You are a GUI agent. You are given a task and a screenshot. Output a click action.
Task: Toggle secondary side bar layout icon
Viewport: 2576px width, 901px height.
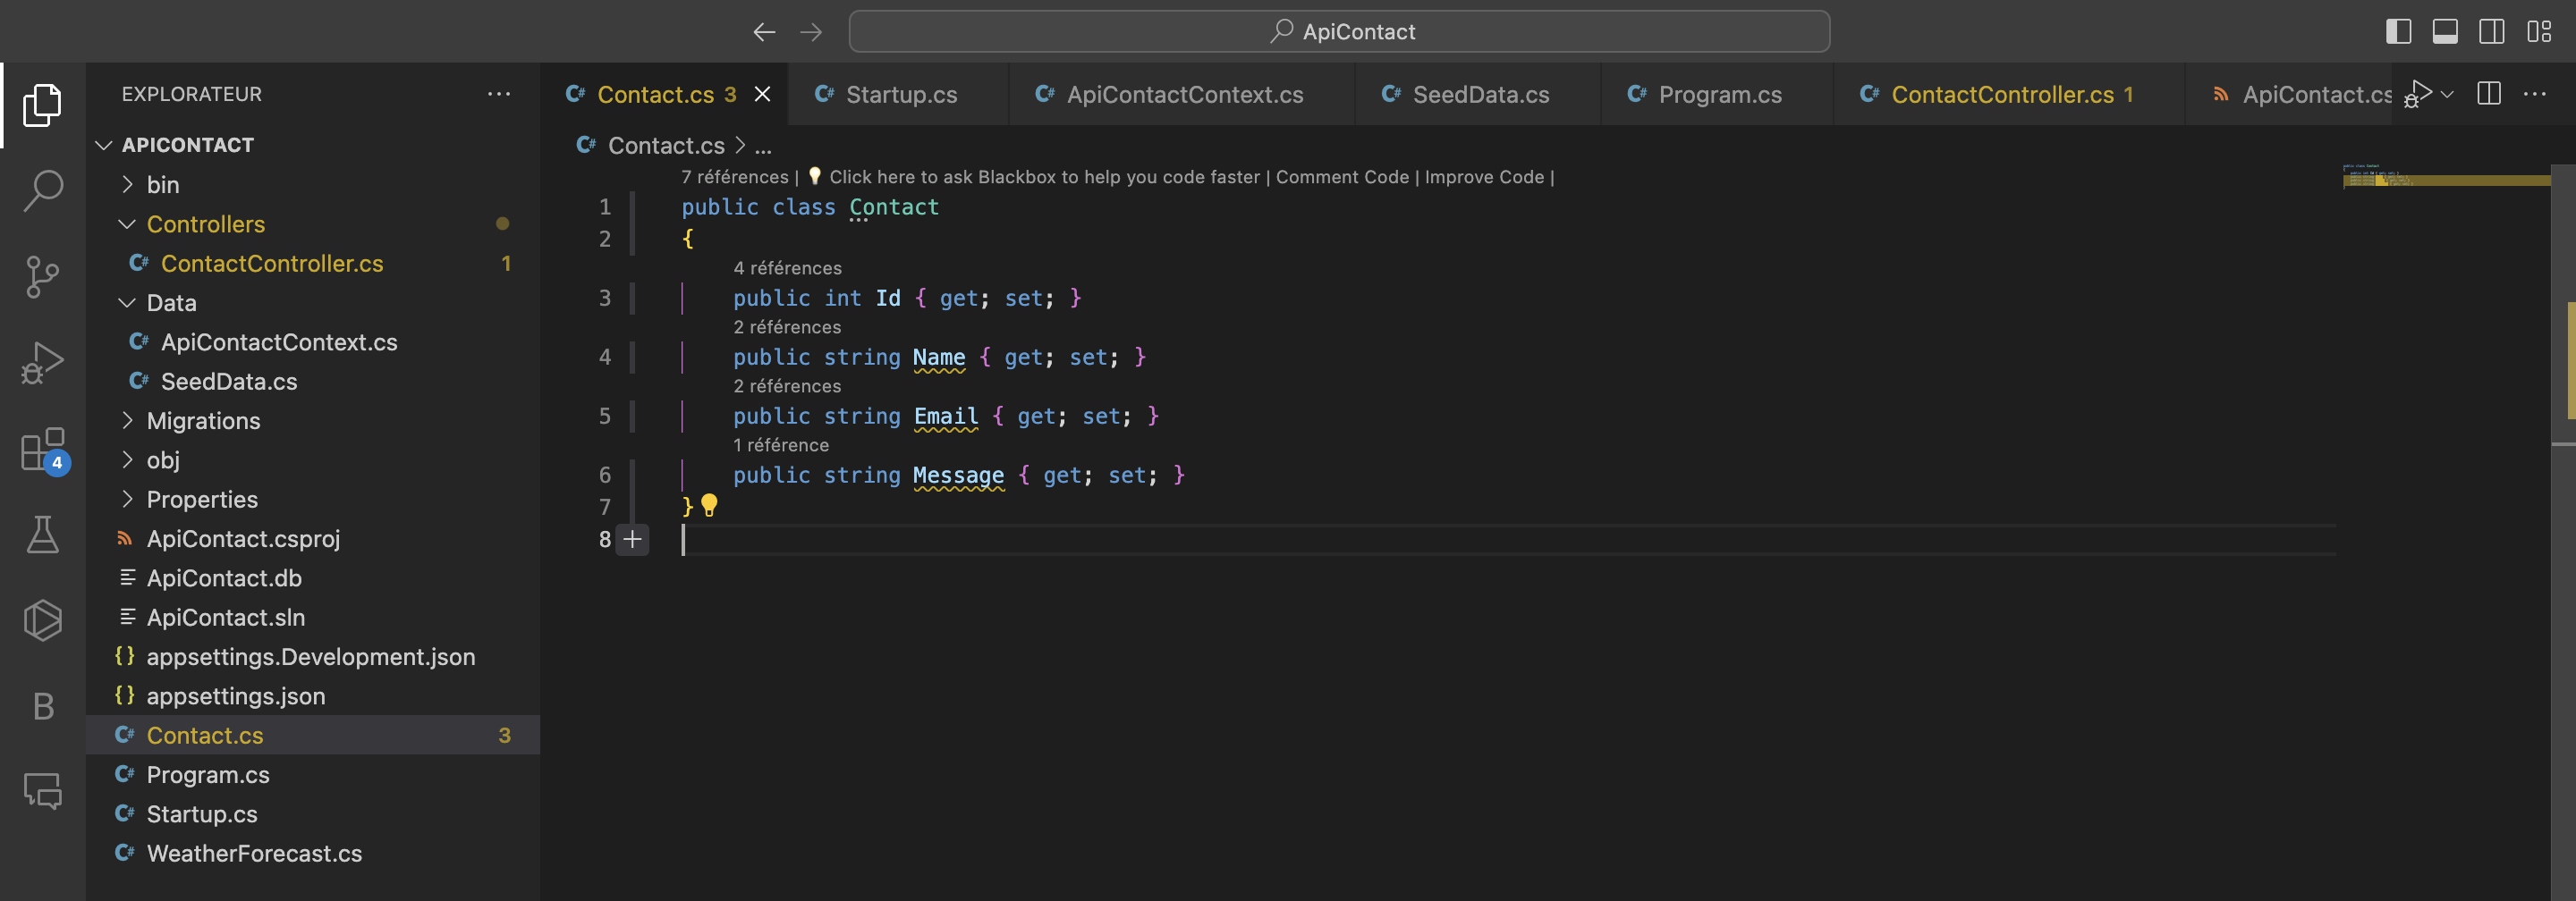pyautogui.click(x=2492, y=32)
